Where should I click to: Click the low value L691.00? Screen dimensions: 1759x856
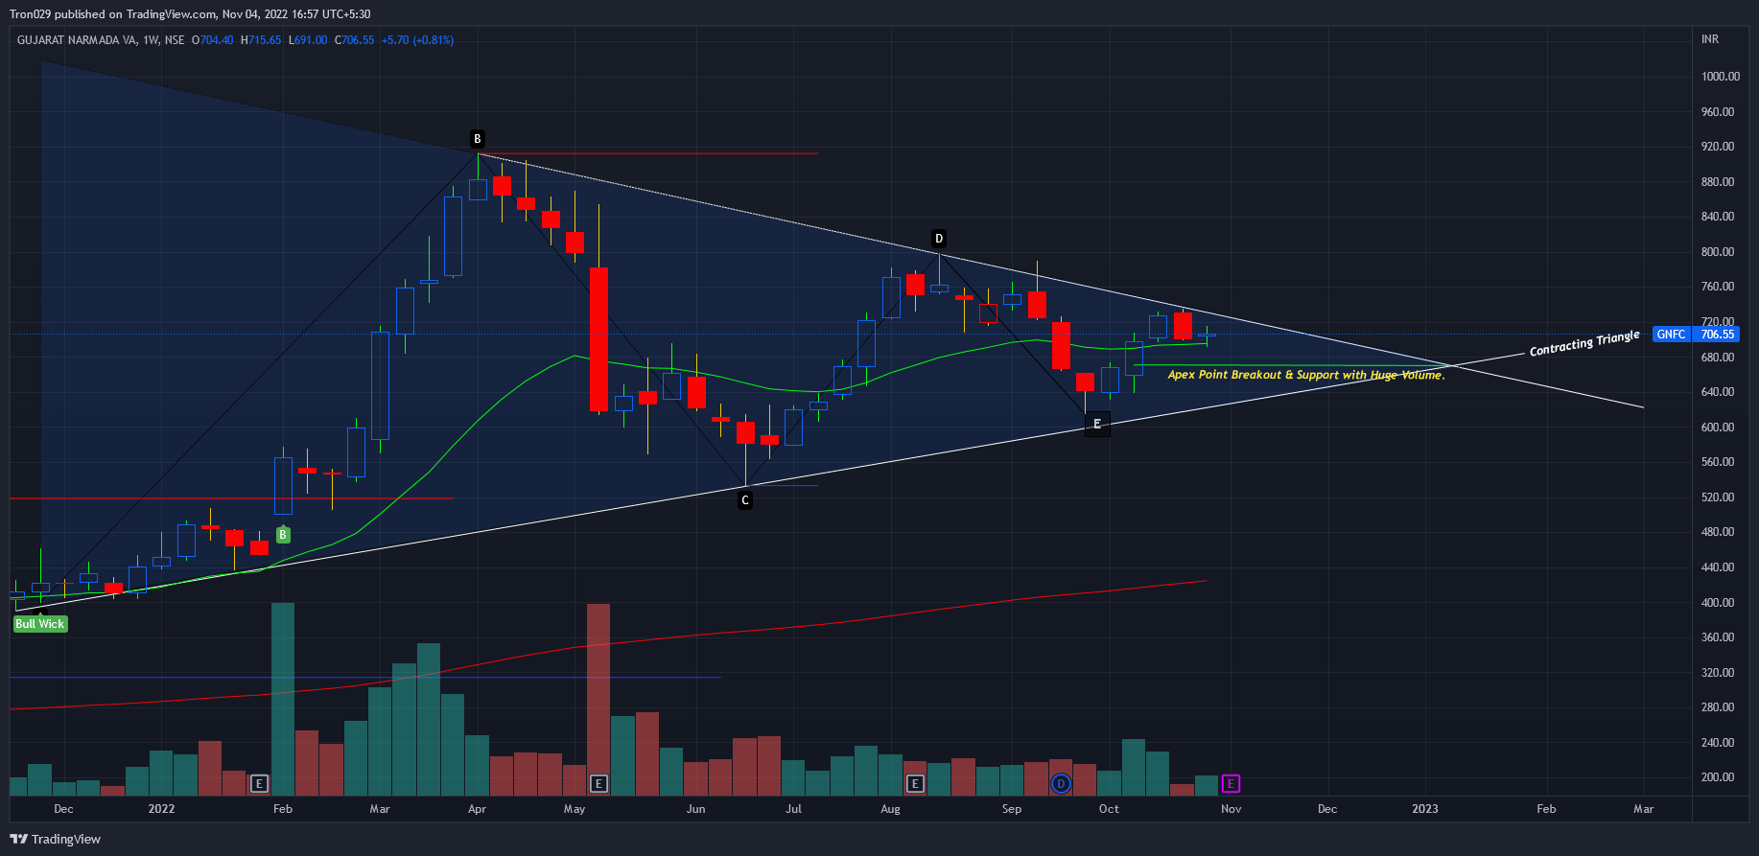coord(308,40)
